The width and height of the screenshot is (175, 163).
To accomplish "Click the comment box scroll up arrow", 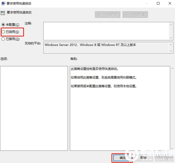I will coord(171,25).
